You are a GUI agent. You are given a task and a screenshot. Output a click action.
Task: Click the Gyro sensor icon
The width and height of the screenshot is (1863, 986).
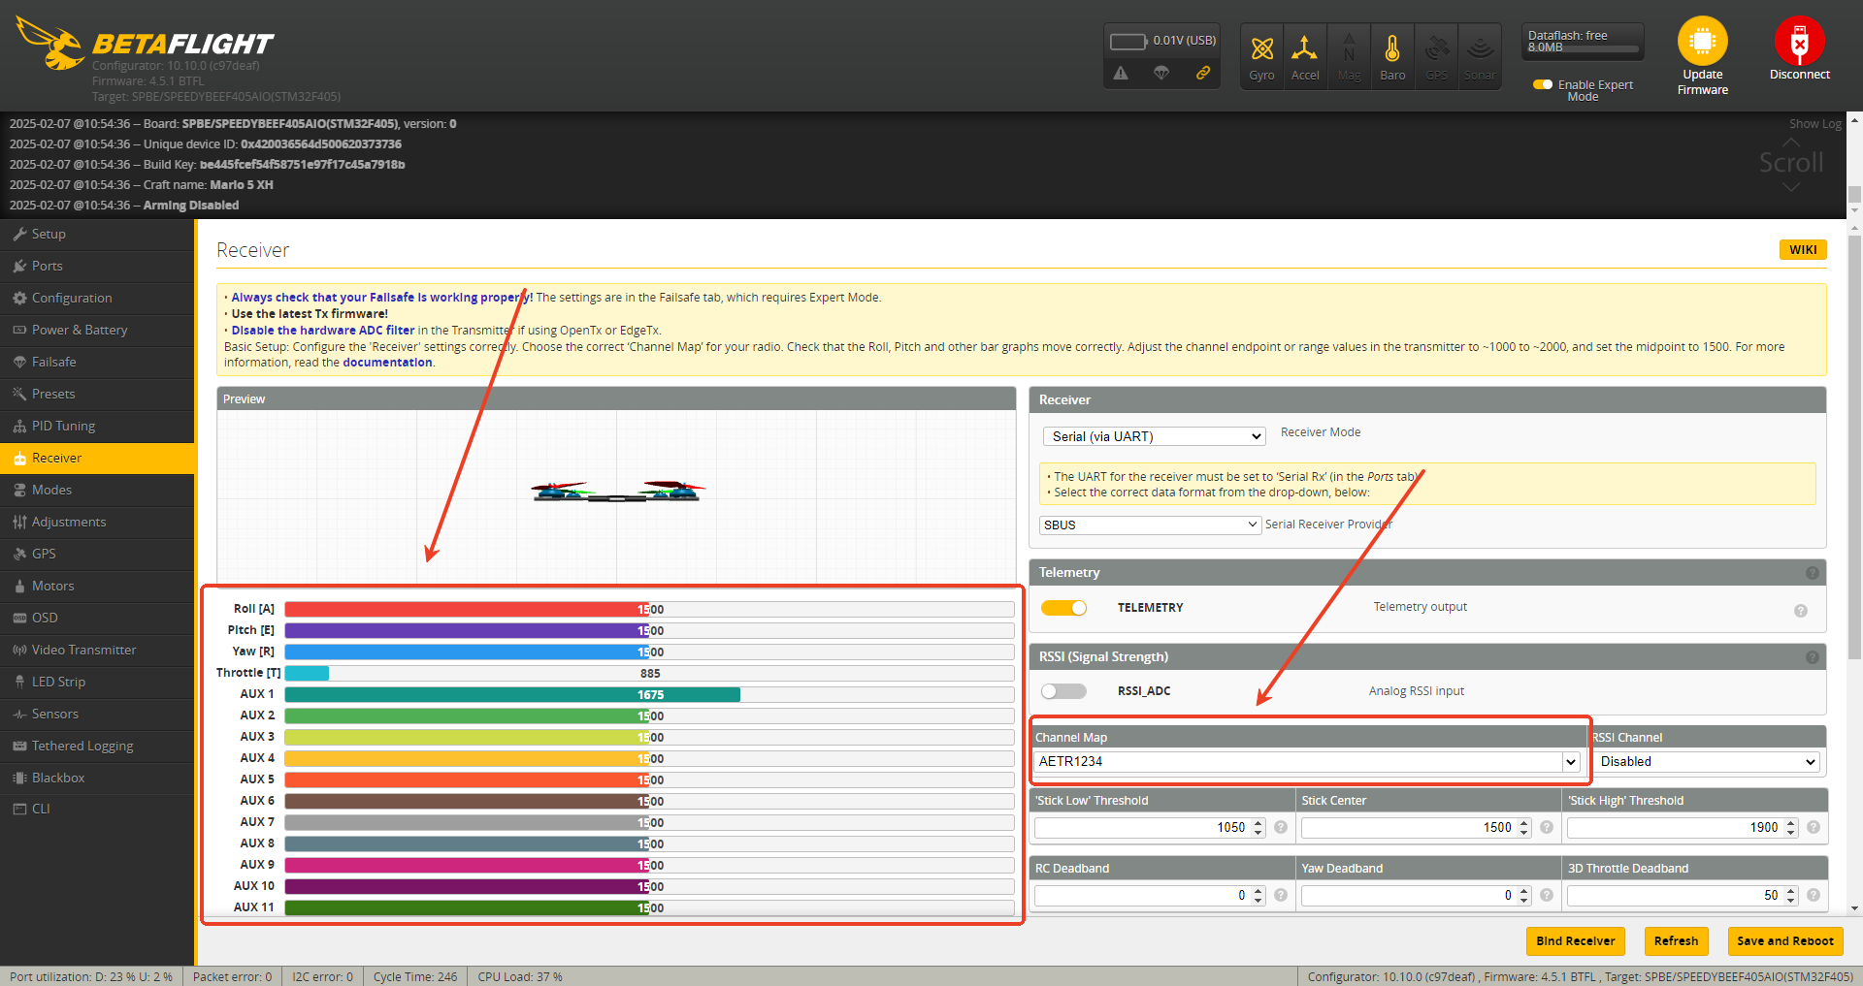click(1261, 48)
